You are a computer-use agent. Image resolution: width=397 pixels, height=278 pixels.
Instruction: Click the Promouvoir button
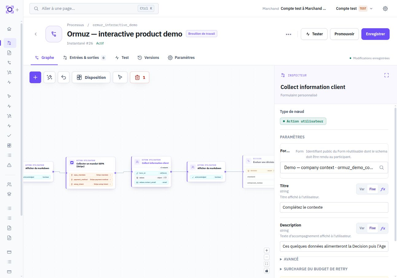(344, 34)
